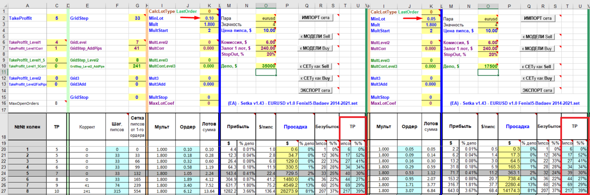
Task: Click the drawdown cell 14173.3
Action: click(509, 191)
